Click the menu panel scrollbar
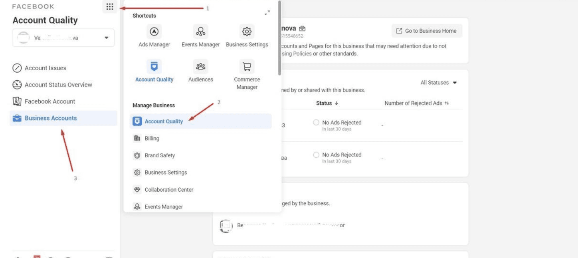Viewport: 578px width, 258px height. click(279, 38)
